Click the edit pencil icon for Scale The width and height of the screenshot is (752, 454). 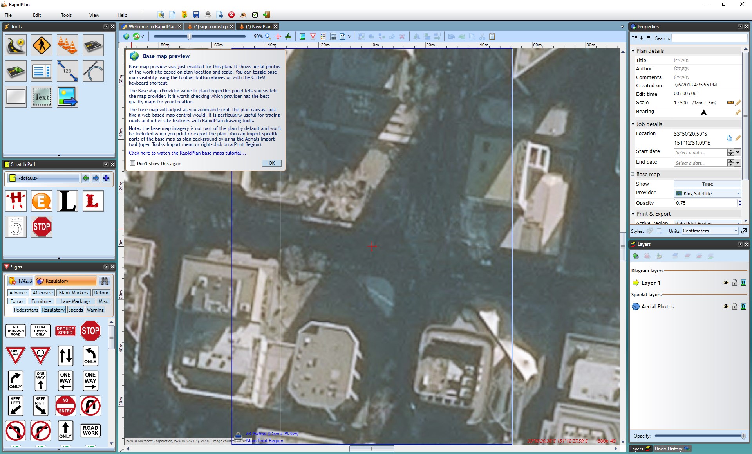tap(738, 103)
